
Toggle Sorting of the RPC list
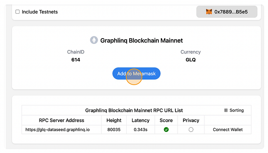(x=234, y=110)
